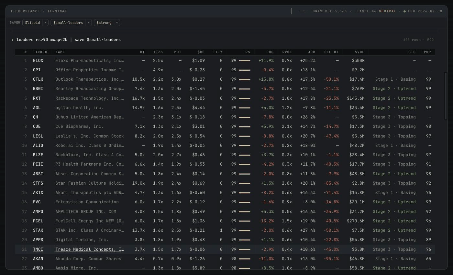Sort by RS column header

(x=248, y=52)
